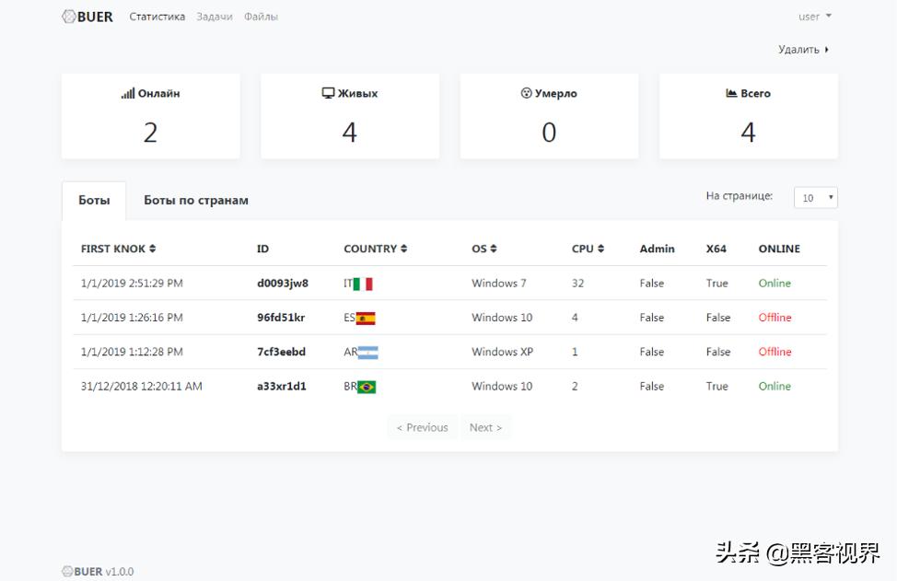
Task: Sort table by COUNTRY column
Action: (375, 249)
